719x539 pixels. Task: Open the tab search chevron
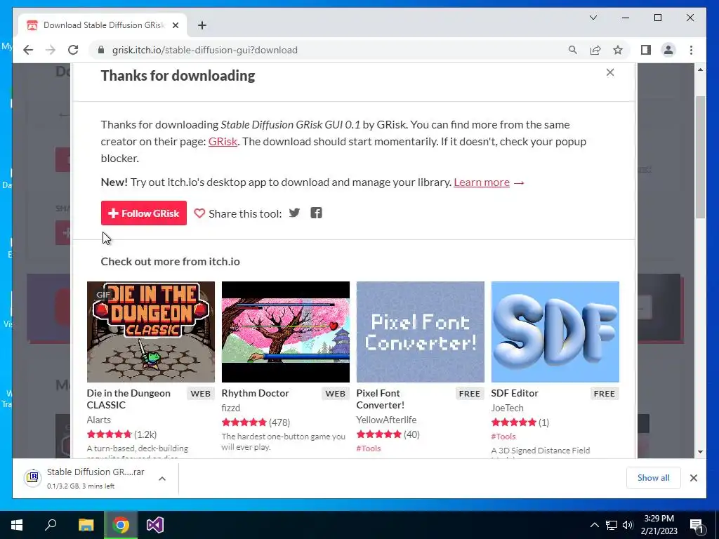click(x=593, y=18)
